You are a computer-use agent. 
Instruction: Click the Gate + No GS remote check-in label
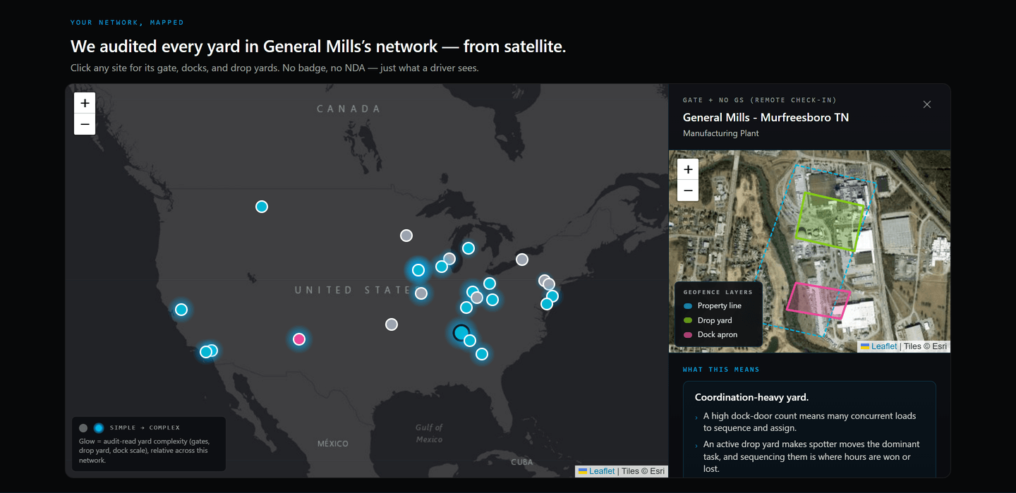pyautogui.click(x=760, y=100)
